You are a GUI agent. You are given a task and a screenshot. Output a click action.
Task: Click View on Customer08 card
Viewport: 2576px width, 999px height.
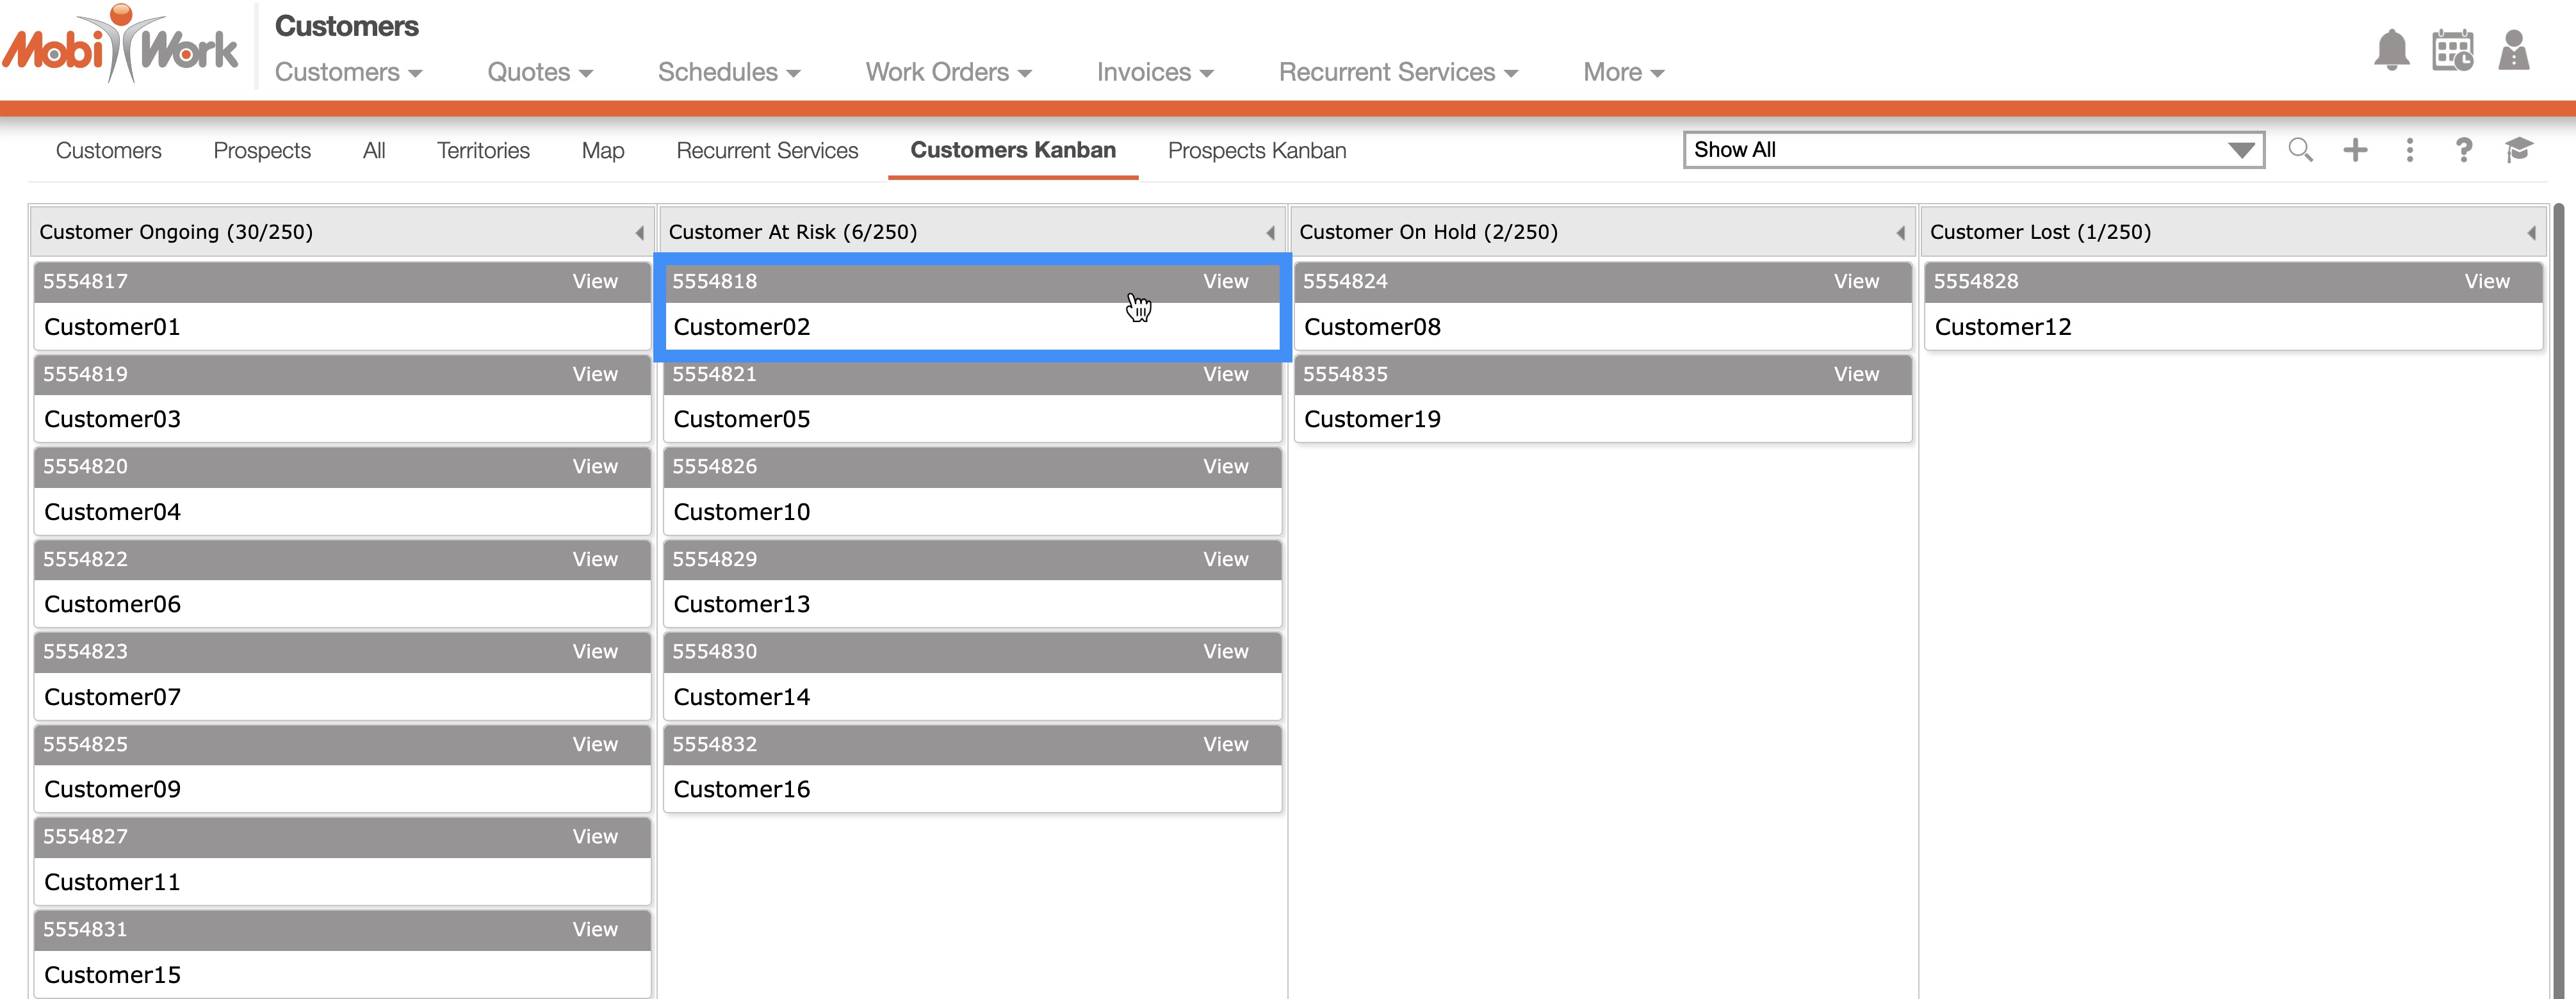(x=1855, y=281)
